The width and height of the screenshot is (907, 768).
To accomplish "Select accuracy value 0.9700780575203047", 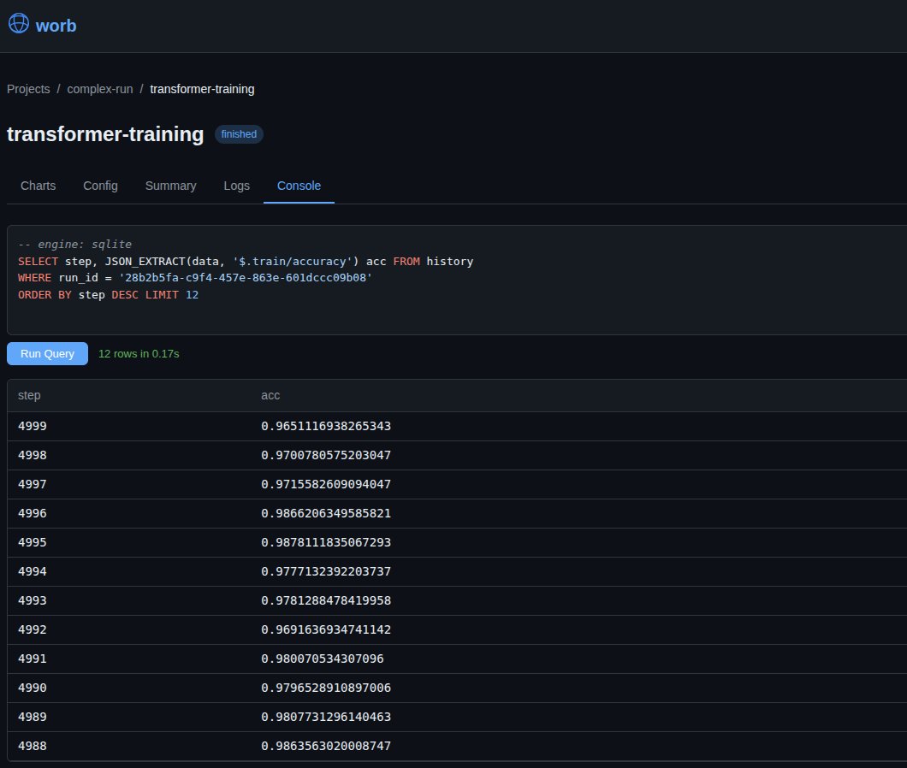I will pyautogui.click(x=326, y=455).
